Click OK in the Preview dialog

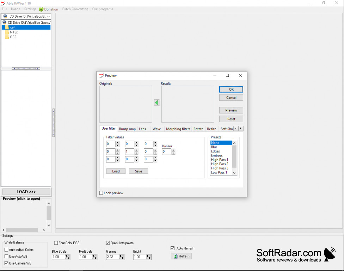pyautogui.click(x=231, y=89)
